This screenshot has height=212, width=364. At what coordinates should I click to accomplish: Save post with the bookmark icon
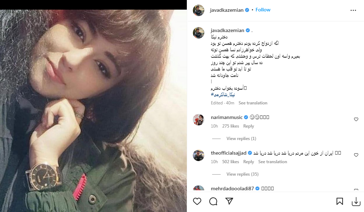pyautogui.click(x=340, y=201)
